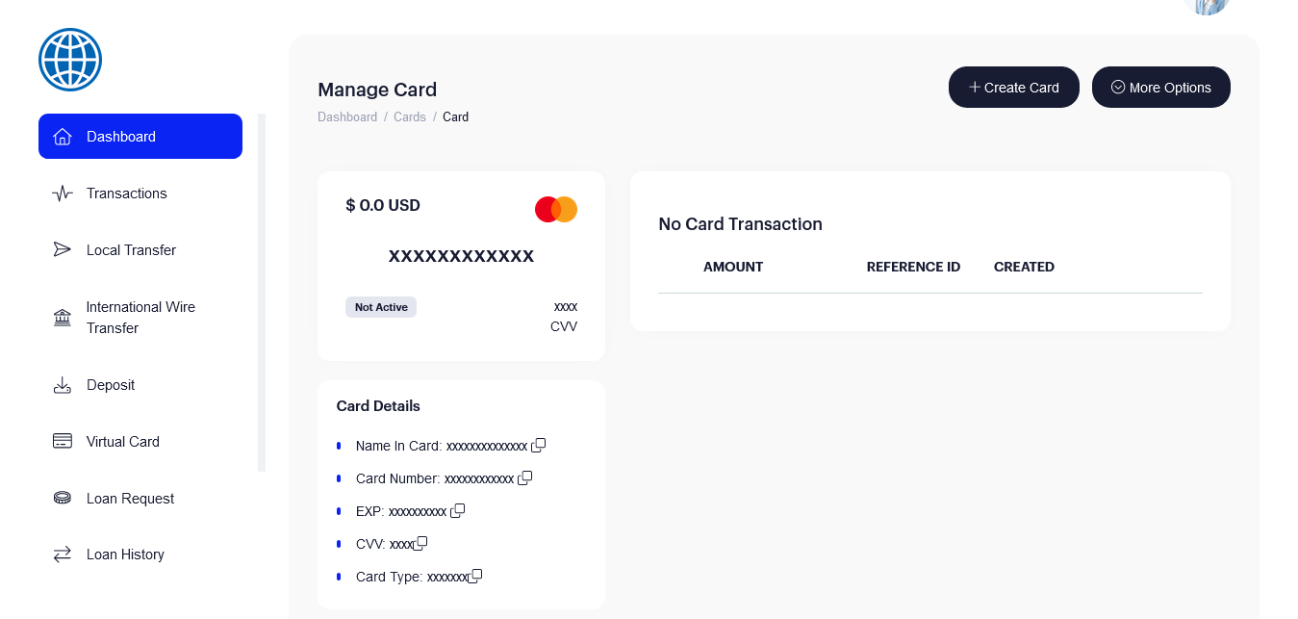This screenshot has width=1298, height=619.
Task: Click the globe logo icon
Action: coord(70,60)
